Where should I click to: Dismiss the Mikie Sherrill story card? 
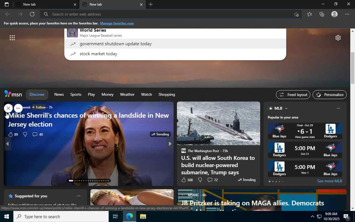8,108
